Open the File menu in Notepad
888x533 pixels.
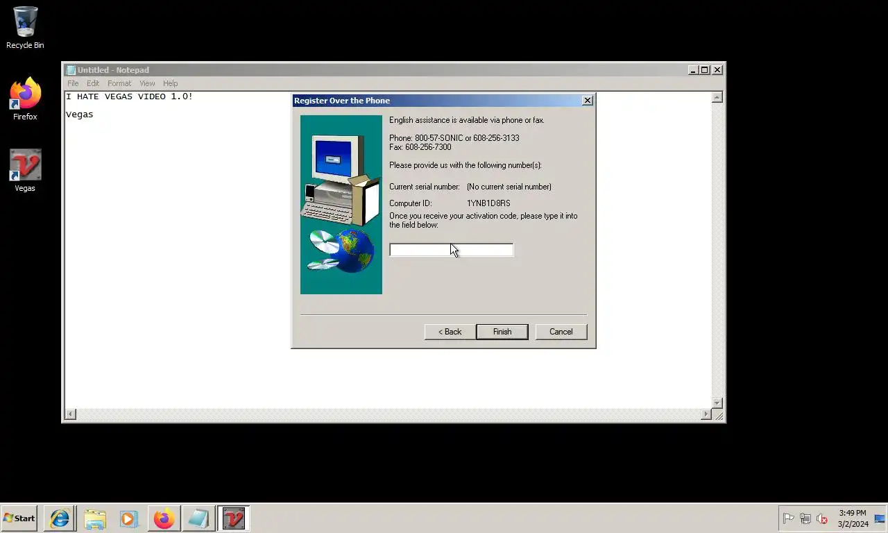point(73,83)
